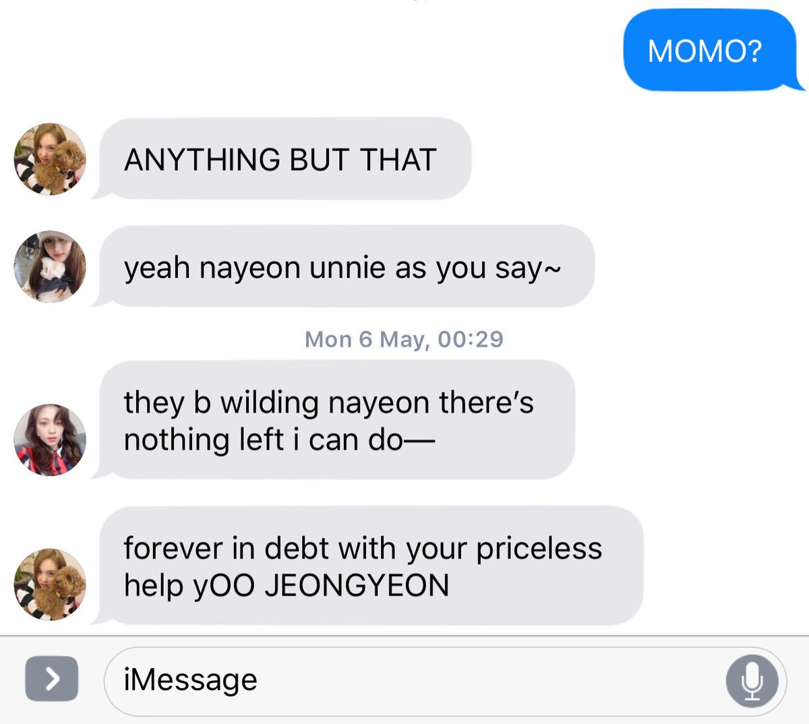The image size is (809, 724).
Task: Select the they b wilding nayeon bubble
Action: [333, 420]
